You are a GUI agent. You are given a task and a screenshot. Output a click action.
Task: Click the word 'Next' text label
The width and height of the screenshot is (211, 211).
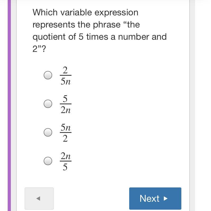[150, 198]
